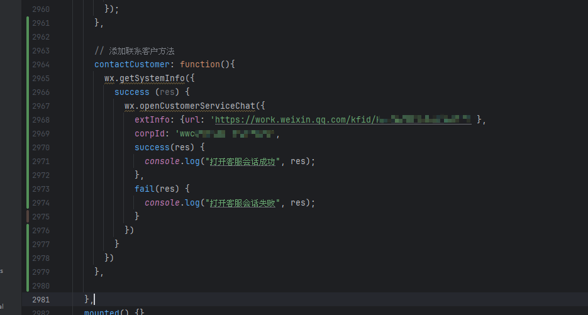The width and height of the screenshot is (588, 315).
Task: Open the work.weixin.qq.com kfid URL link
Action: (343, 119)
